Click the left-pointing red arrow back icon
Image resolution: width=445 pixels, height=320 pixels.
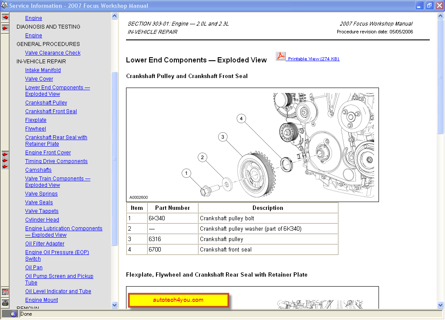click(x=5, y=17)
